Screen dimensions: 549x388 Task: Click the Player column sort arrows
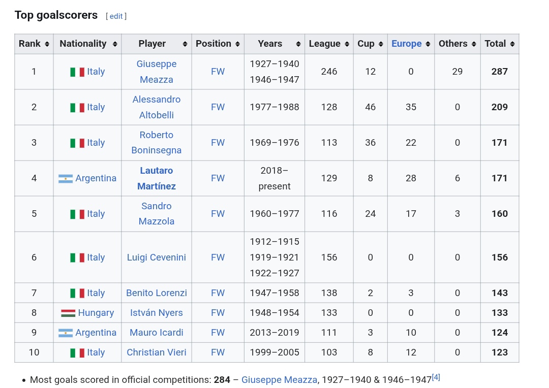185,44
